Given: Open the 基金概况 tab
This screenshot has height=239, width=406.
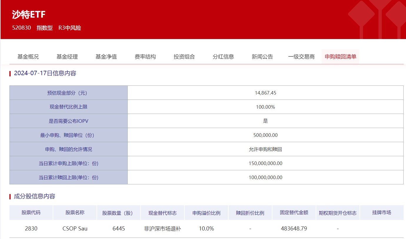Looking at the screenshot, I should [x=28, y=57].
